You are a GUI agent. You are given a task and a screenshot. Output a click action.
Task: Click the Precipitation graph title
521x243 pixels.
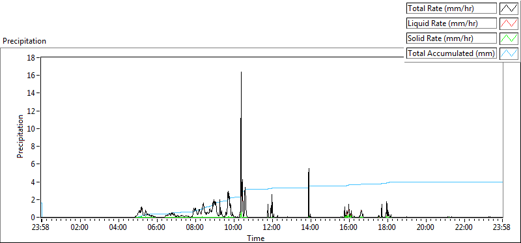tap(24, 41)
